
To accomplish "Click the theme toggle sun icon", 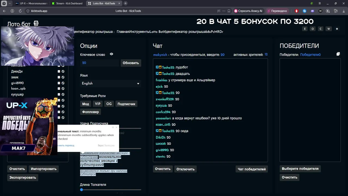I will [x=337, y=29].
